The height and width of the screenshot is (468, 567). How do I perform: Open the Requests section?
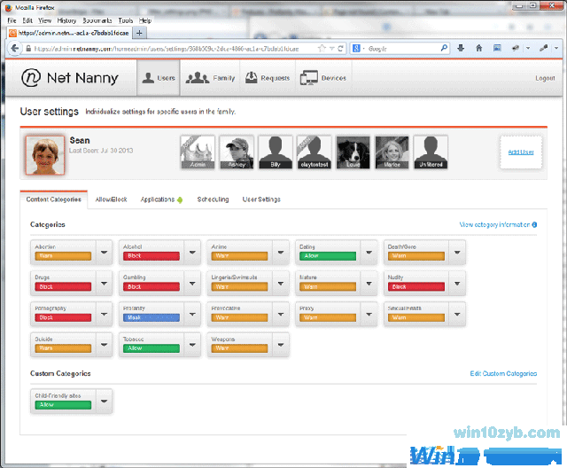[268, 78]
